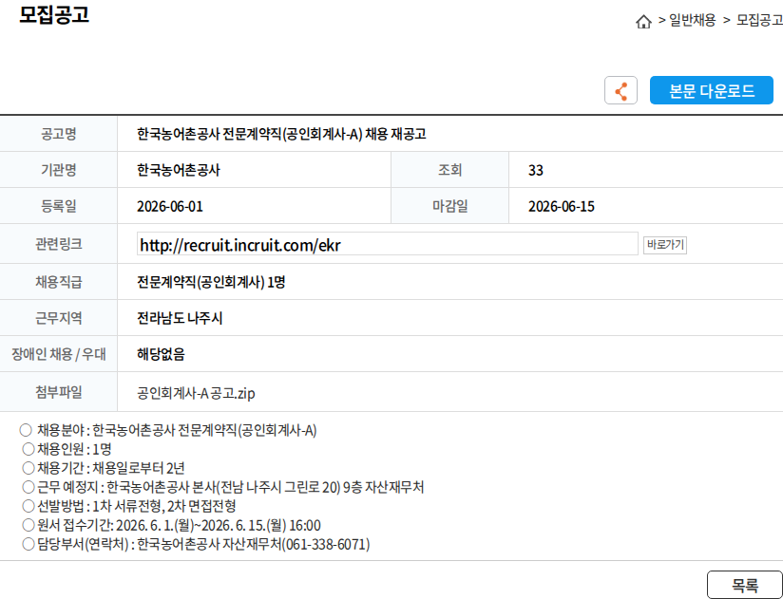The width and height of the screenshot is (783, 599).
Task: Click the orange share icon button
Action: click(x=621, y=90)
